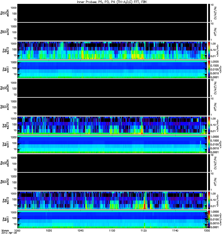Click the "1140" time tick label
The height and width of the screenshot is (239, 224).
(175, 230)
